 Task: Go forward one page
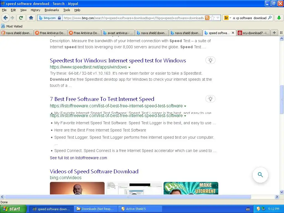coord(12,18)
